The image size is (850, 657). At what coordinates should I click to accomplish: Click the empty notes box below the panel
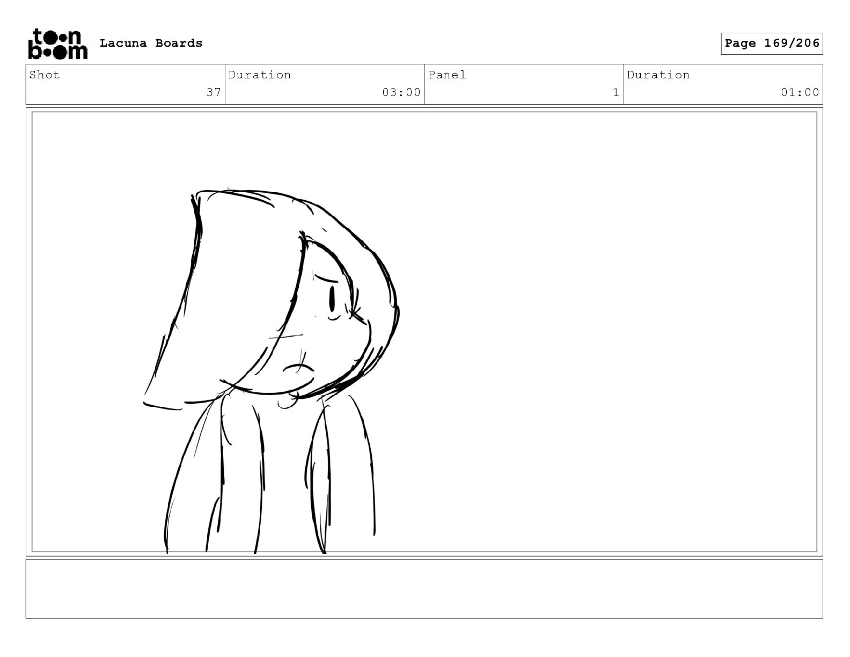click(x=424, y=589)
